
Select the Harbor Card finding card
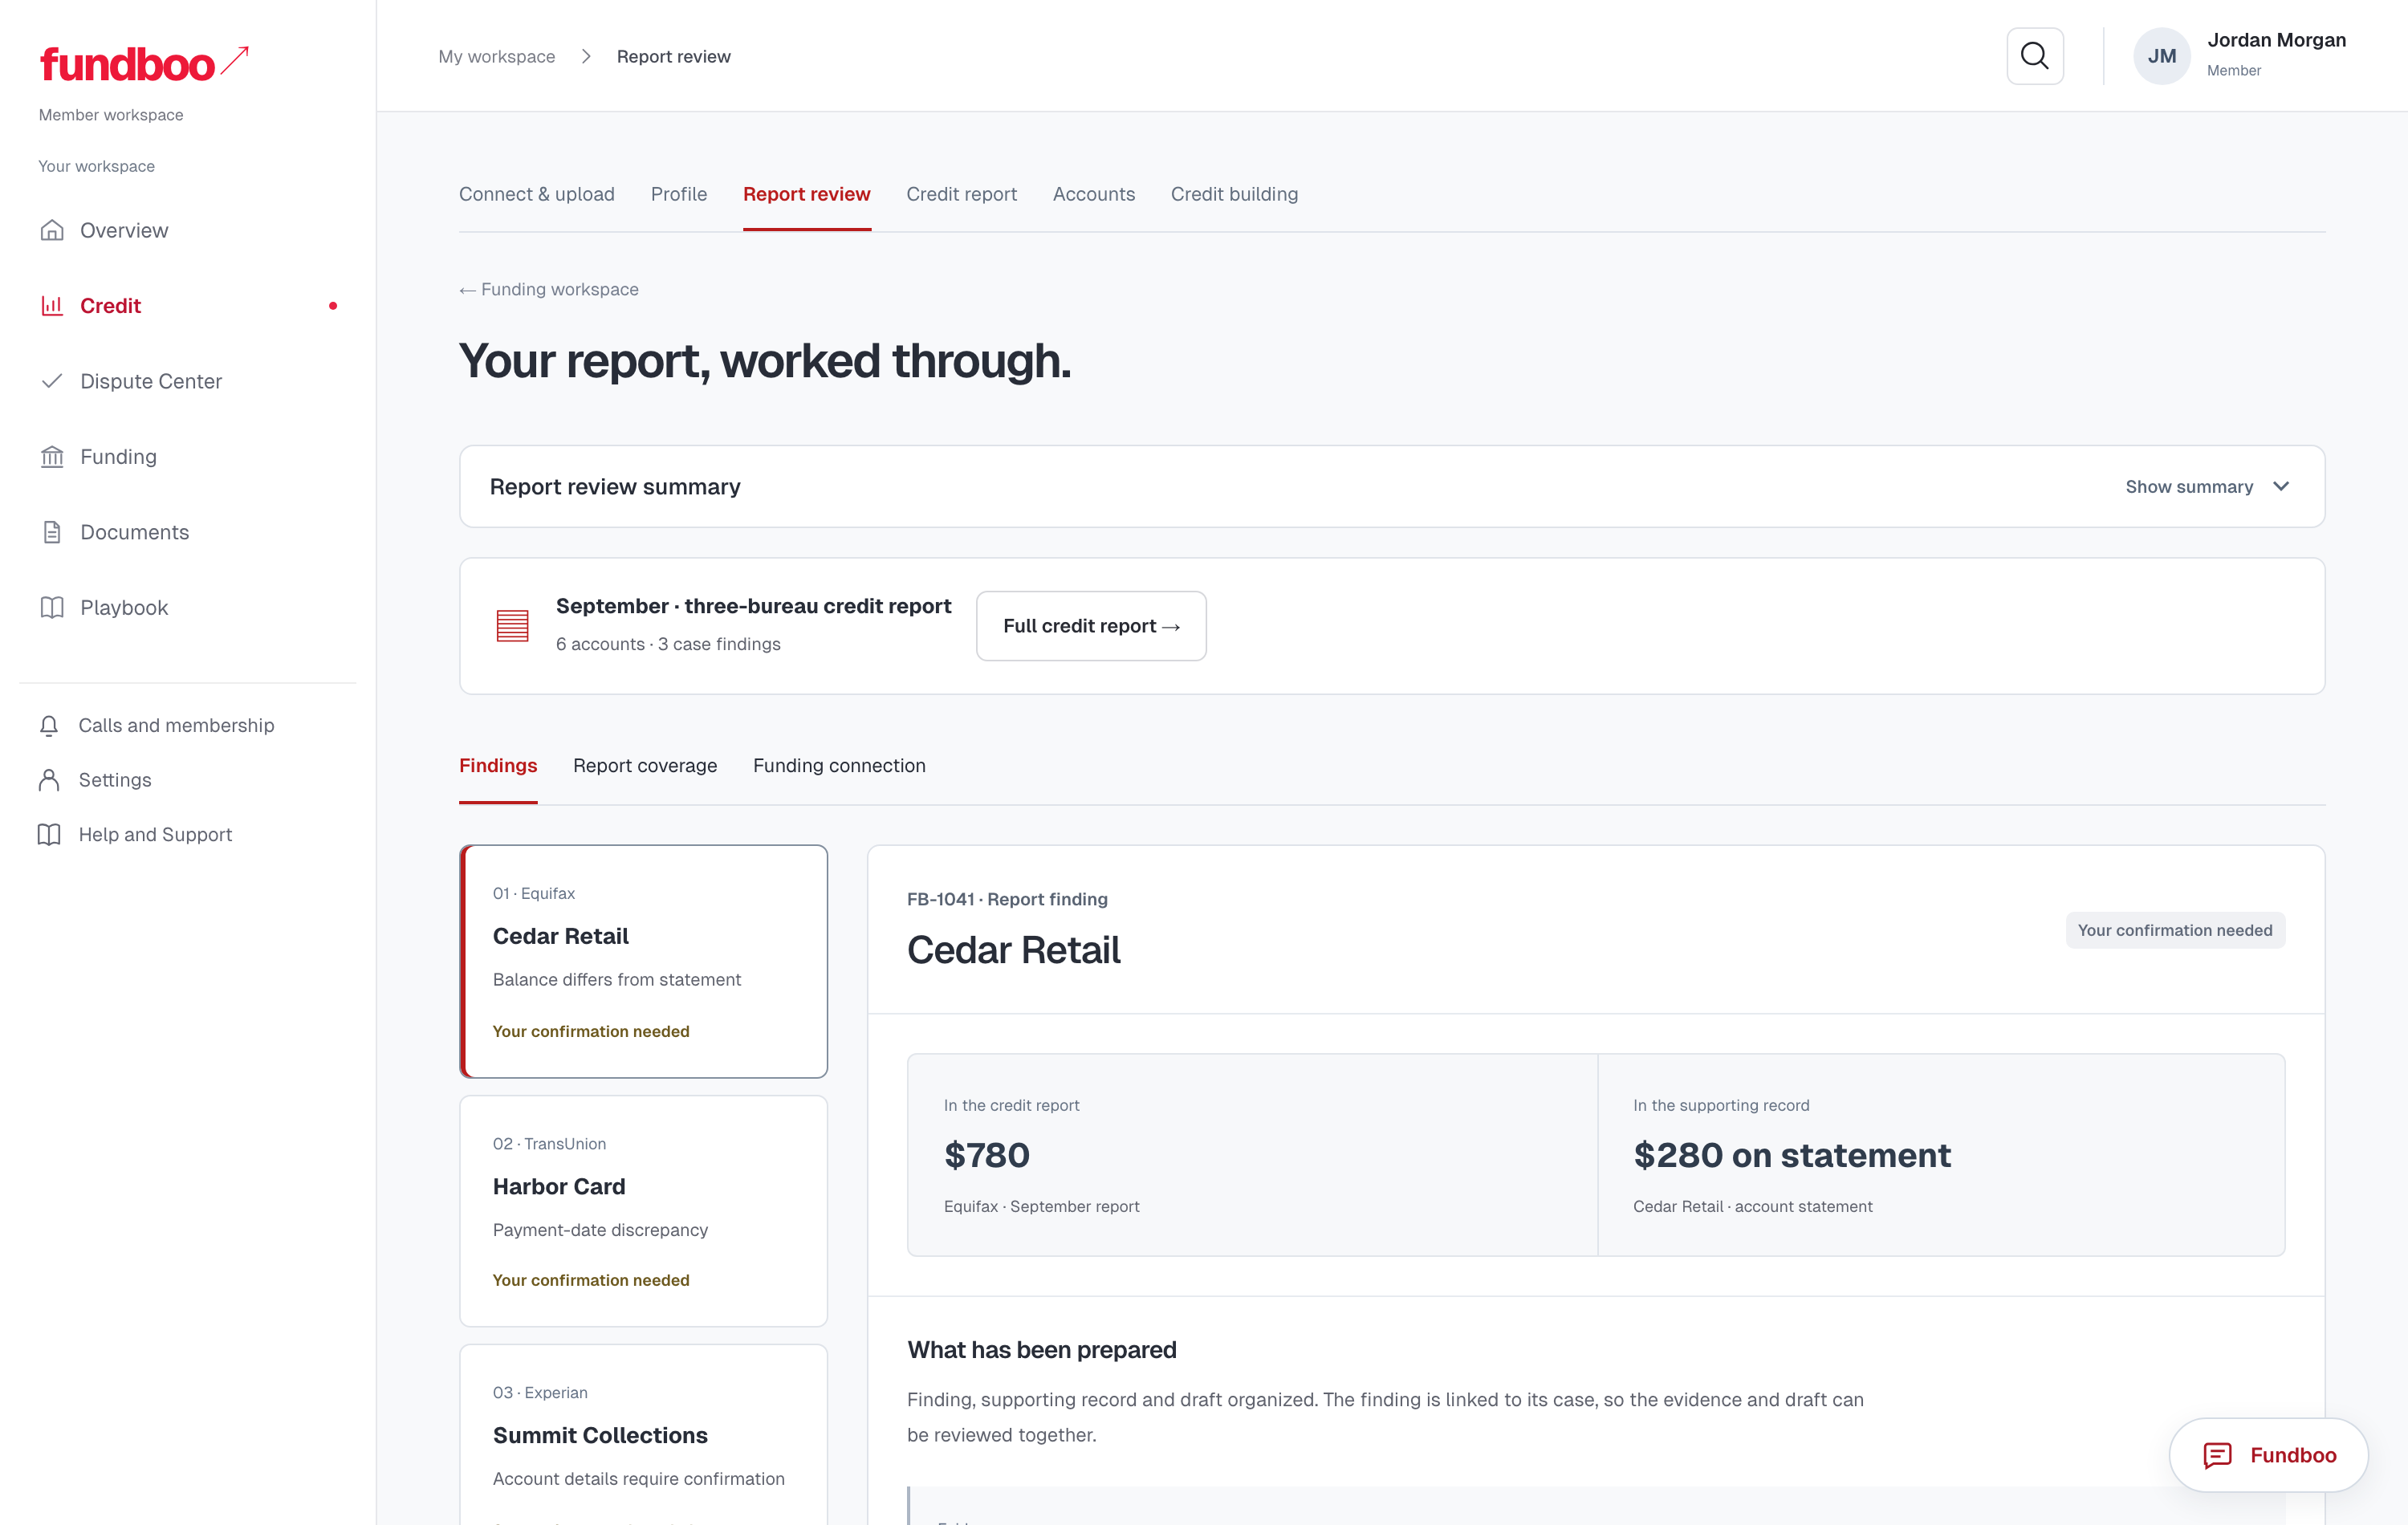click(644, 1211)
